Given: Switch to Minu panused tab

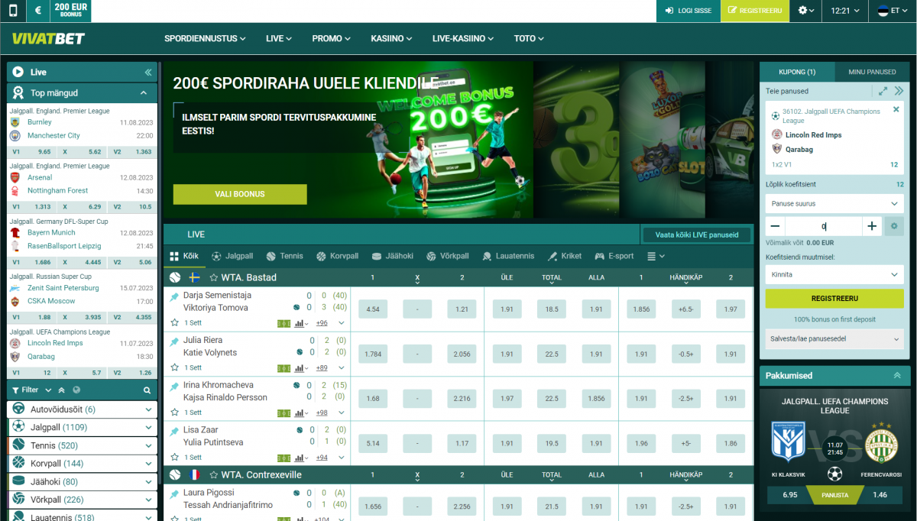Looking at the screenshot, I should [x=871, y=72].
